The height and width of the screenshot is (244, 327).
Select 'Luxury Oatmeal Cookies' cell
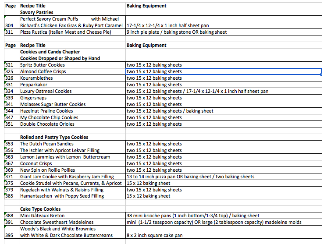(x=72, y=91)
